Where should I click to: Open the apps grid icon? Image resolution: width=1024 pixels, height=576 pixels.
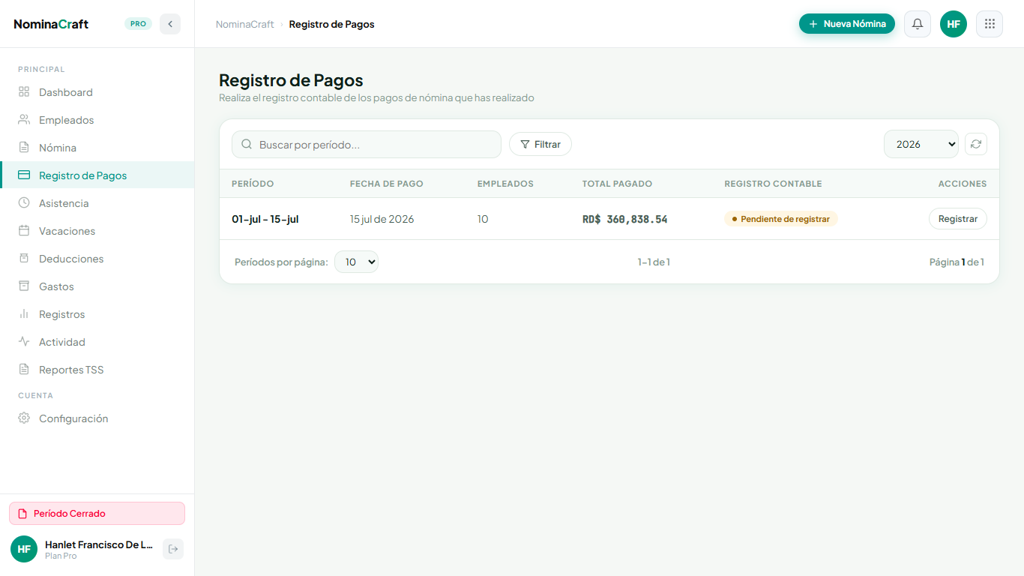989,24
